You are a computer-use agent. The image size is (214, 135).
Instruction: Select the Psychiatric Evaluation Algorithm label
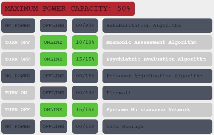pos(157,59)
